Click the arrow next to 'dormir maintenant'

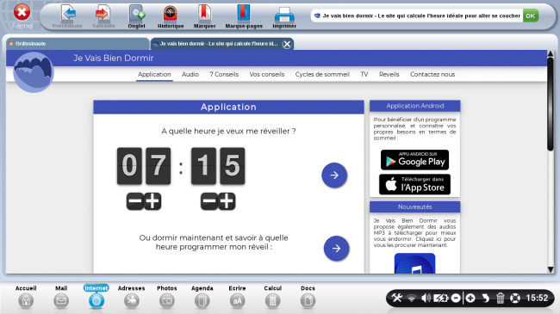[x=336, y=249]
